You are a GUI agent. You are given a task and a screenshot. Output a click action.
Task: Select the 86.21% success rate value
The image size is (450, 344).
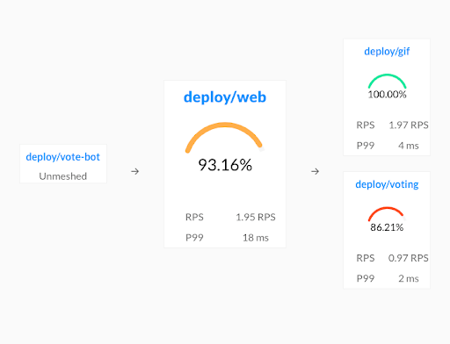coord(387,227)
